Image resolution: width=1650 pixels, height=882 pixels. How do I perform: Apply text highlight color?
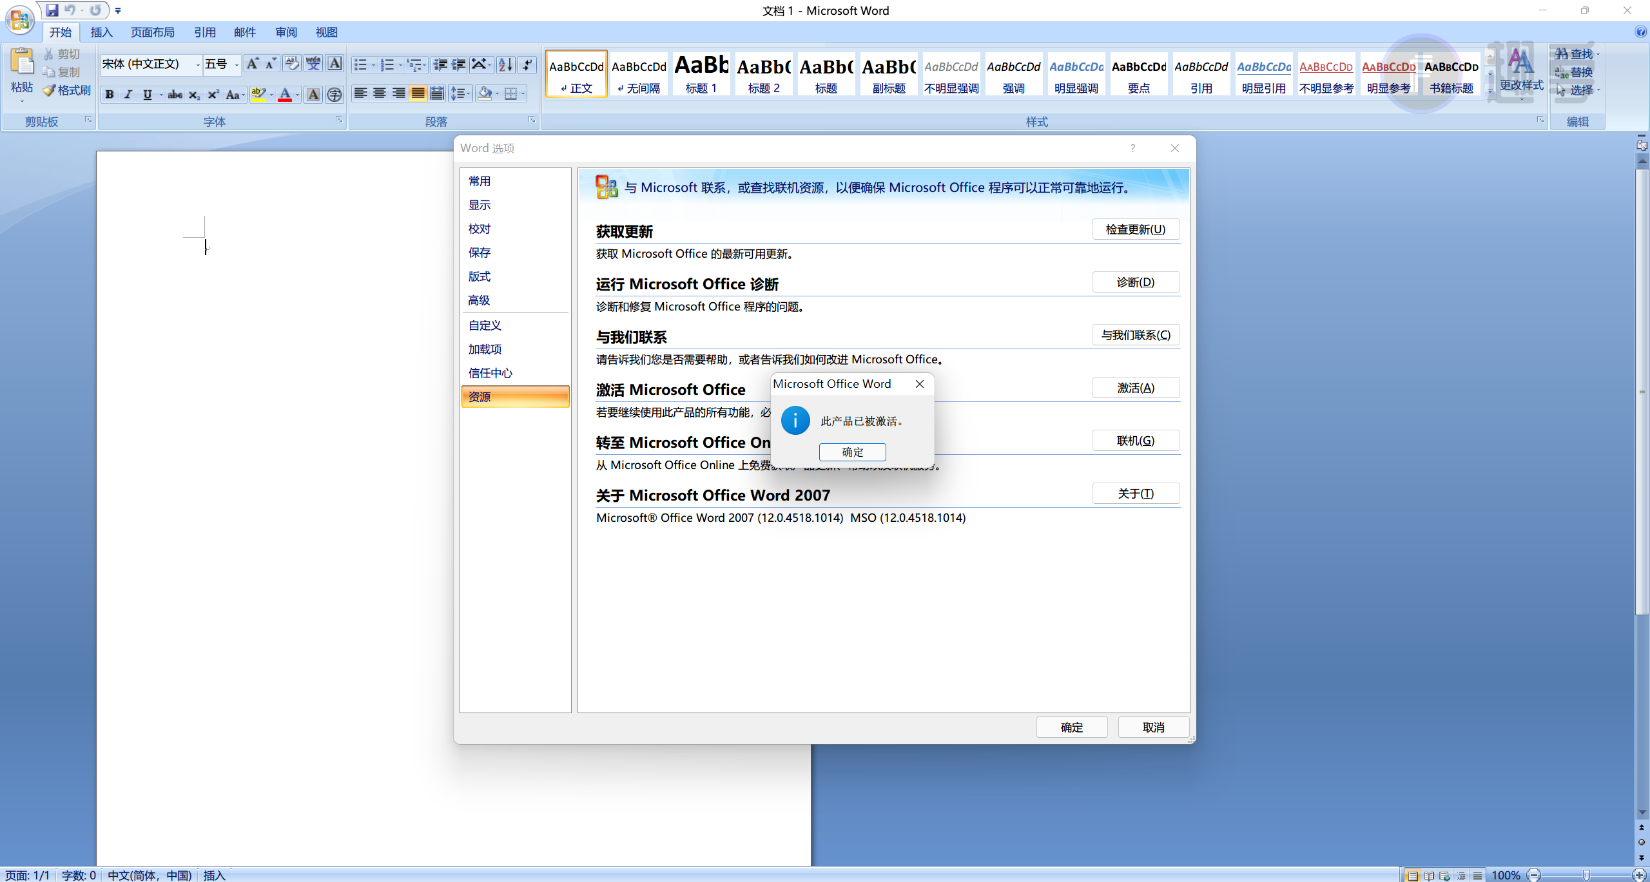pyautogui.click(x=258, y=95)
